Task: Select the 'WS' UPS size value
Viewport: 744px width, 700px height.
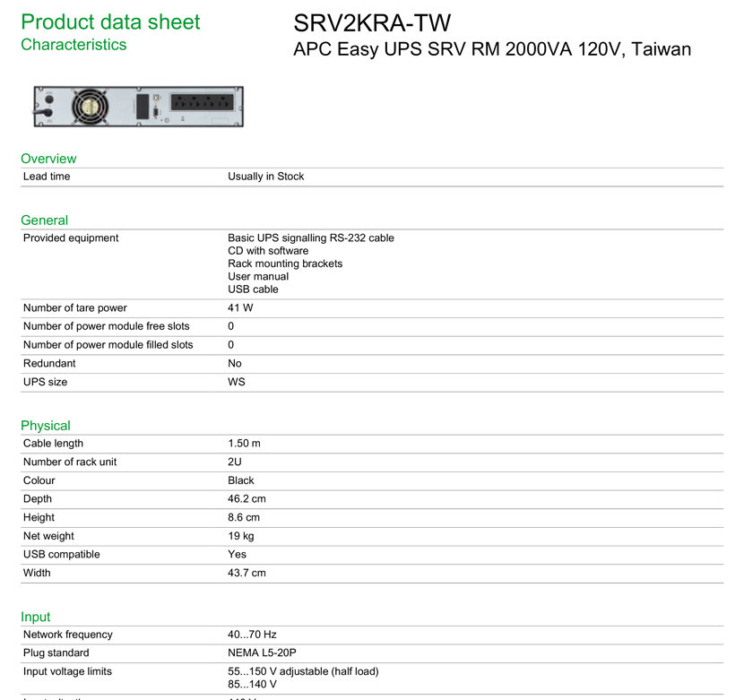Action: tap(236, 382)
